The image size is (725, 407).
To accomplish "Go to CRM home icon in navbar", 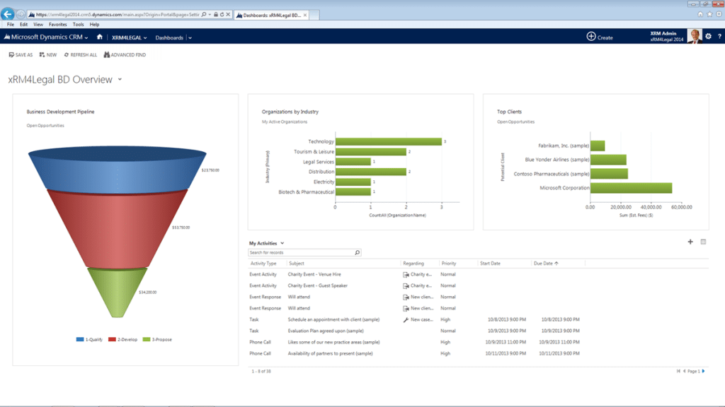I will tap(99, 37).
